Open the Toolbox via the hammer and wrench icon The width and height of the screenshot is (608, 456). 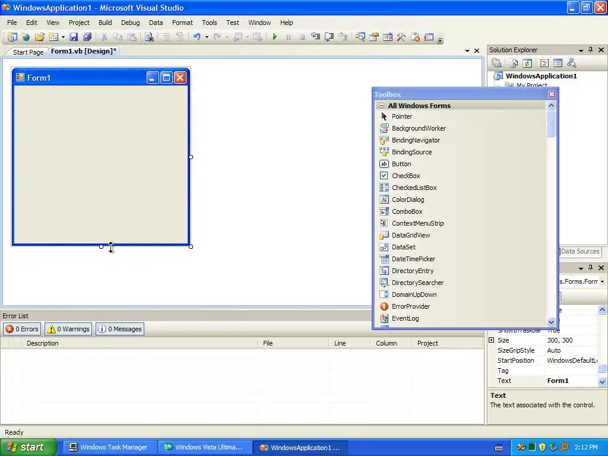click(x=401, y=37)
